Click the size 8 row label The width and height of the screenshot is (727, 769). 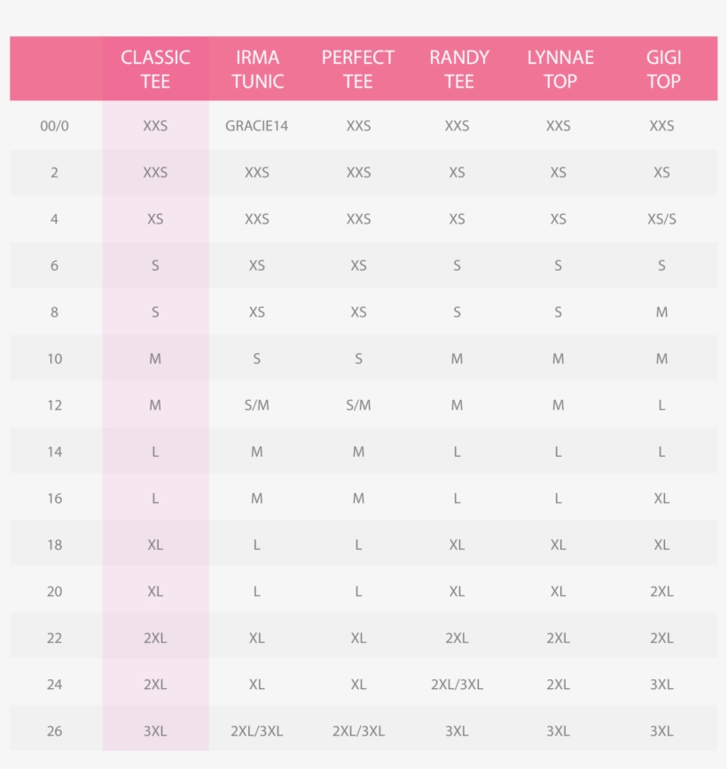coord(54,312)
